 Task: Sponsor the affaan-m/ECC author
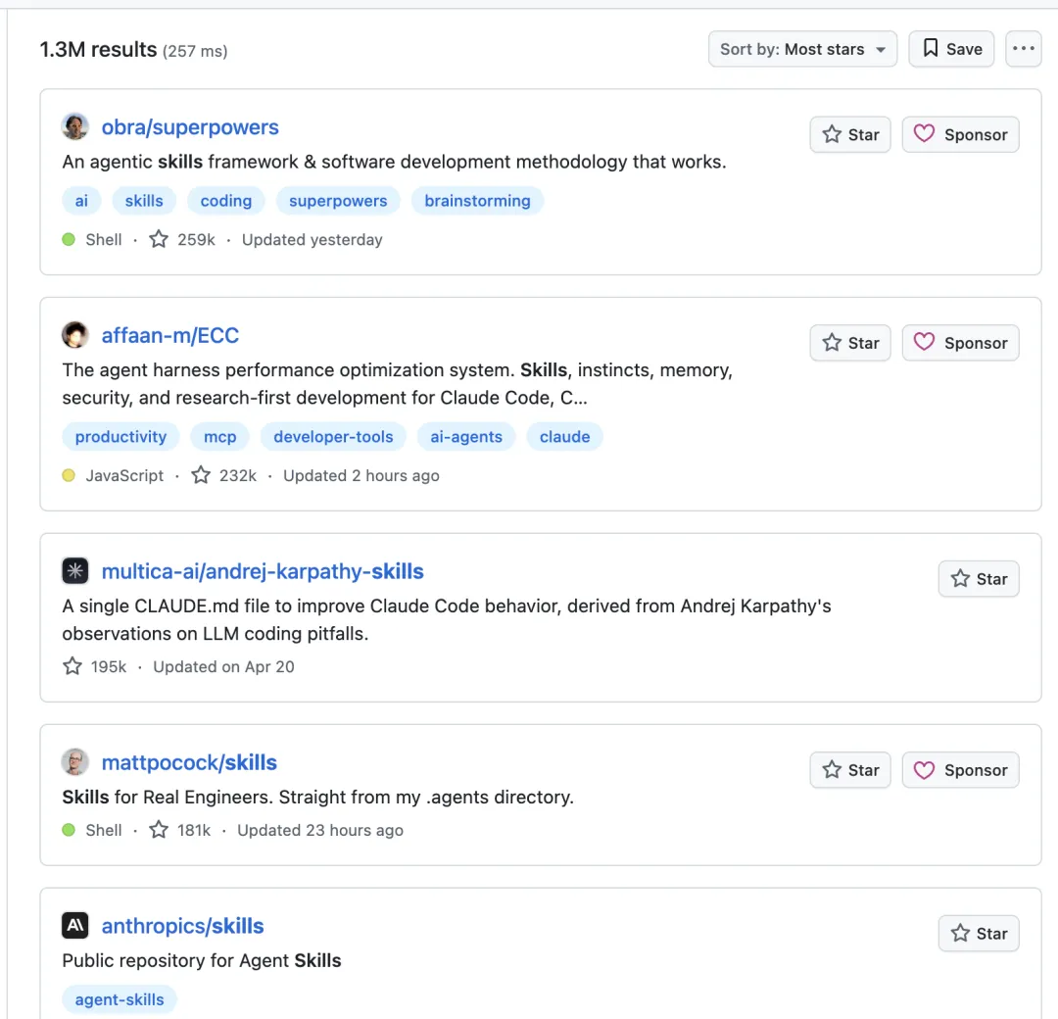tap(960, 343)
